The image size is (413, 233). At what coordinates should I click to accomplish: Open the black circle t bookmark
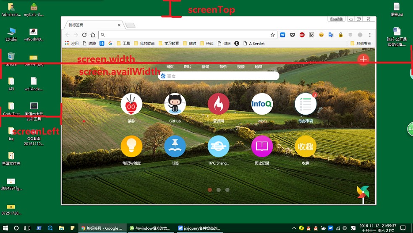tap(237, 44)
